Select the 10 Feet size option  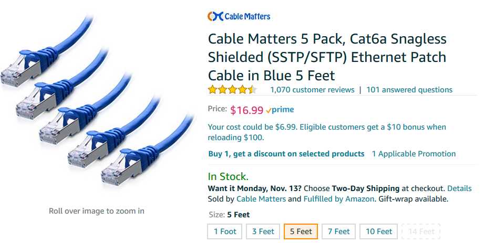pyautogui.click(x=379, y=231)
